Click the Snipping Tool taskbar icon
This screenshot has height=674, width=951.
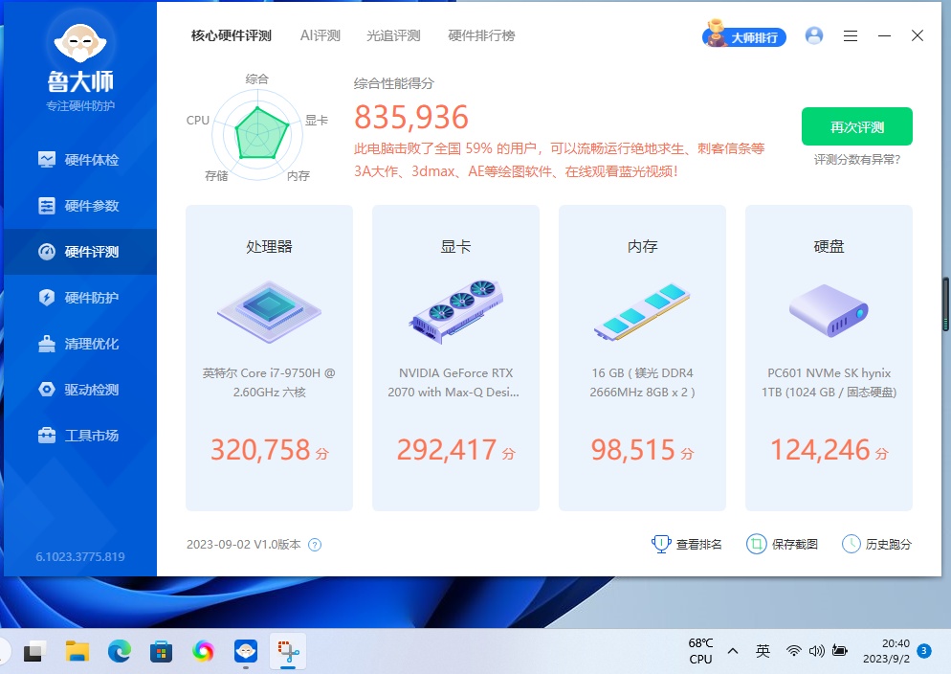[288, 652]
